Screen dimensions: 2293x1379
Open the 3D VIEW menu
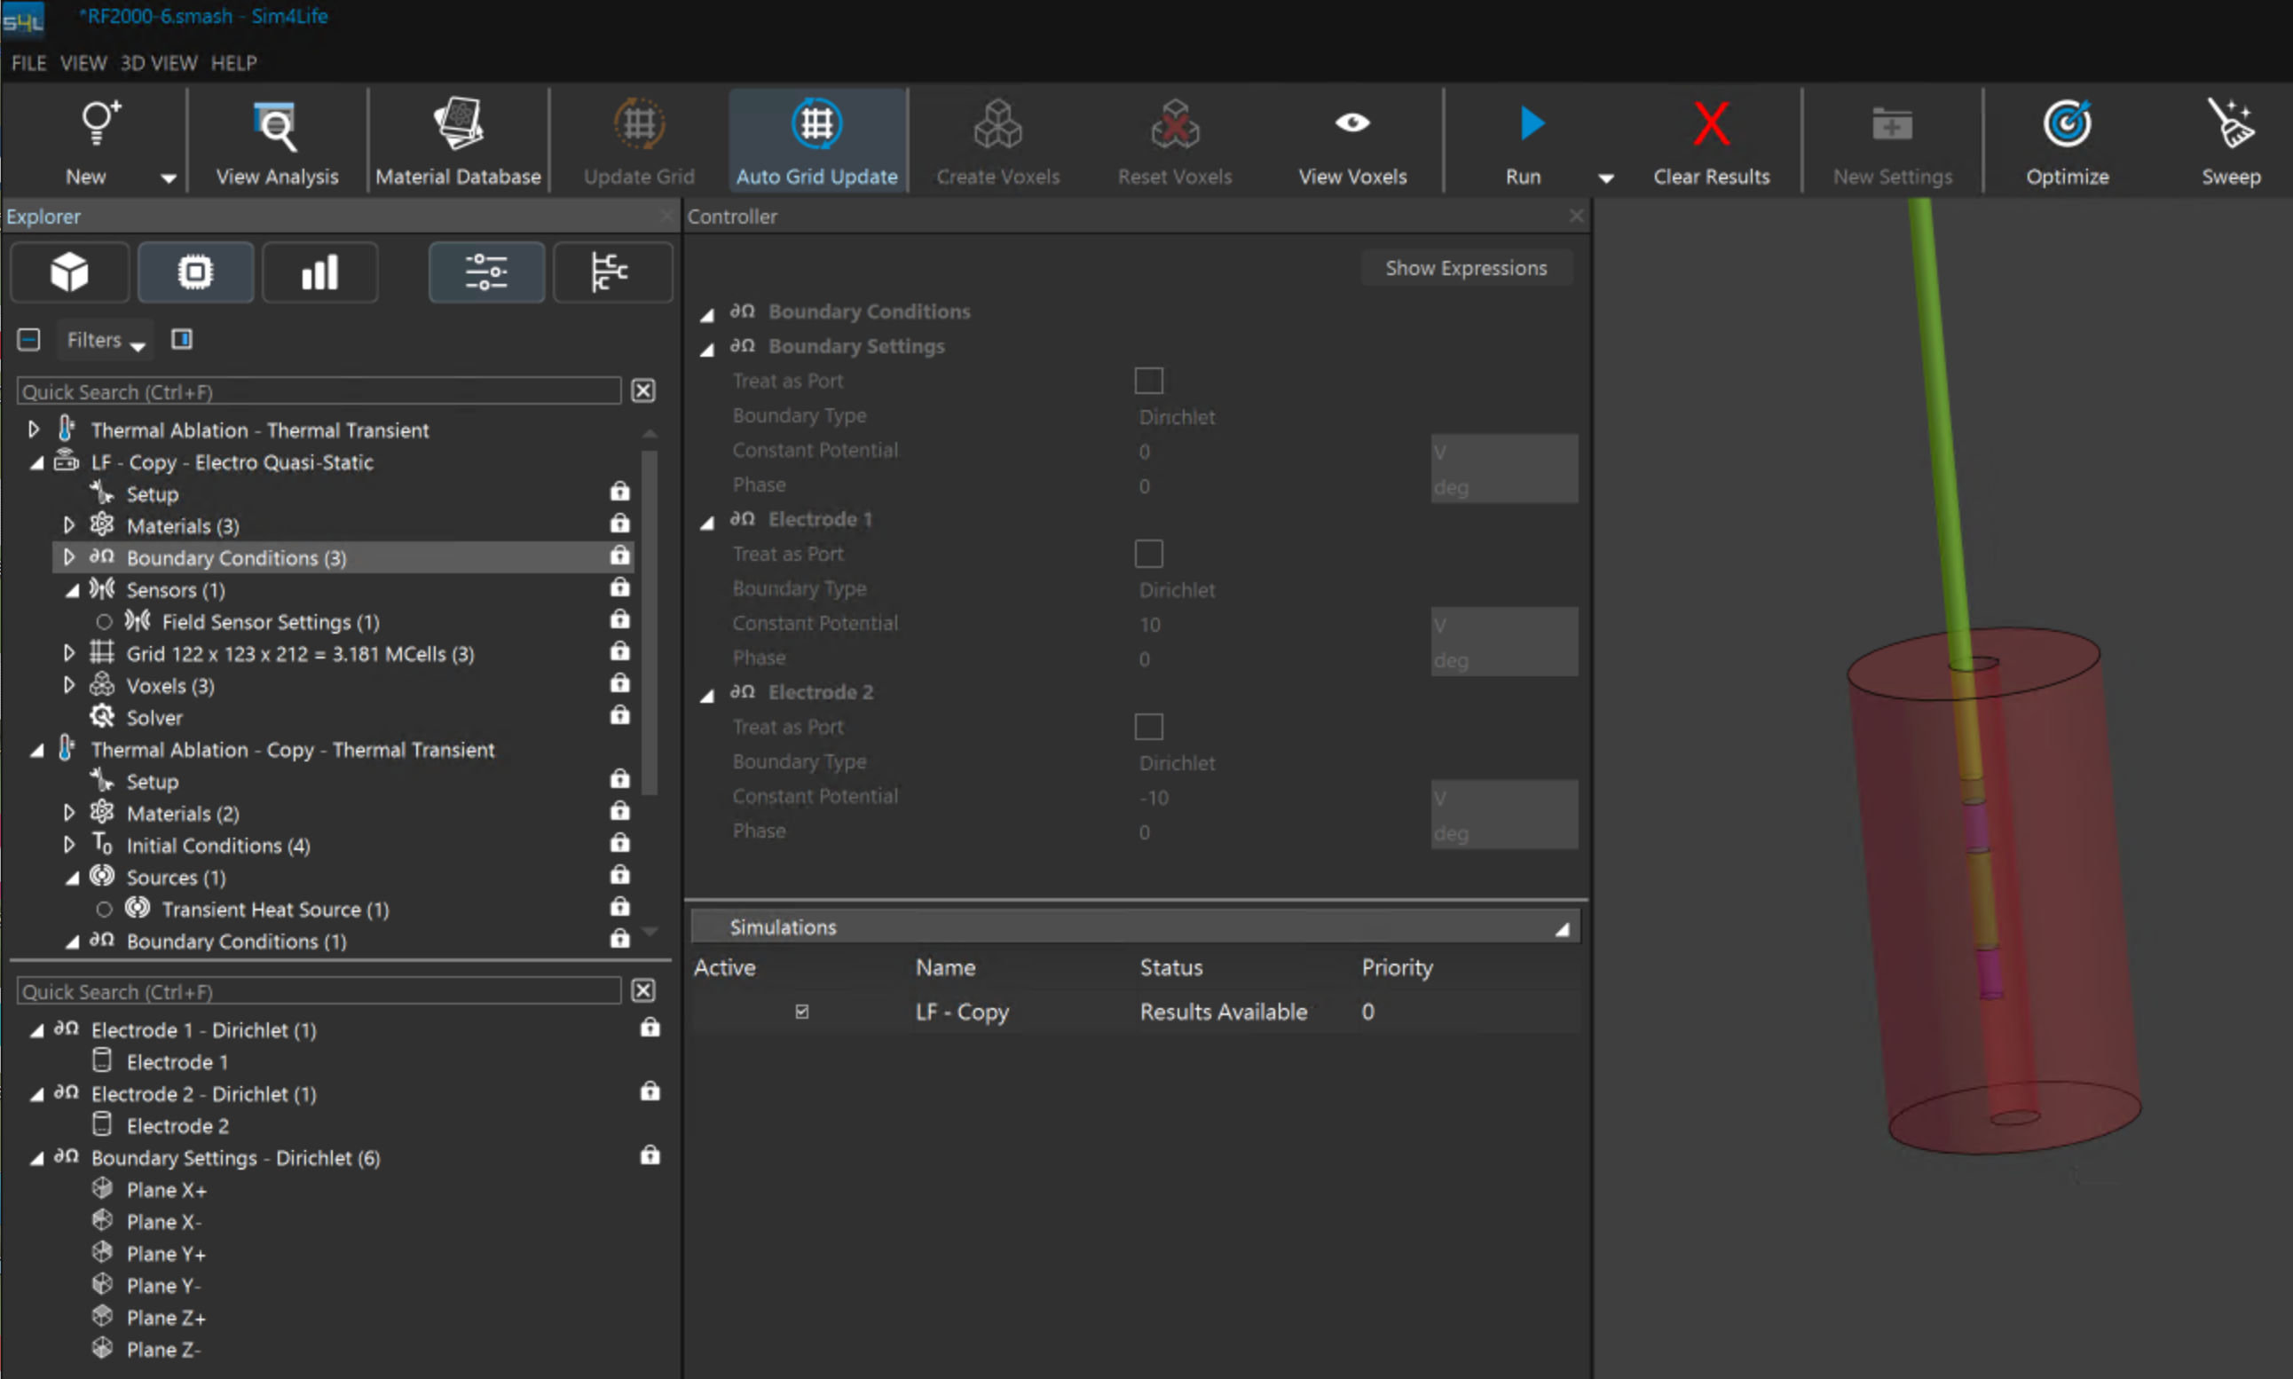(x=159, y=63)
